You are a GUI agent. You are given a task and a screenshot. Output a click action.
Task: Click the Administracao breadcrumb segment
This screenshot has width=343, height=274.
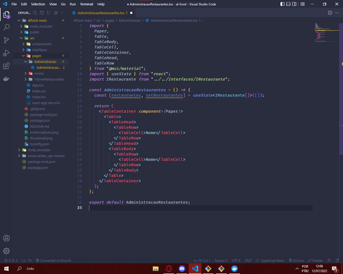click(129, 20)
